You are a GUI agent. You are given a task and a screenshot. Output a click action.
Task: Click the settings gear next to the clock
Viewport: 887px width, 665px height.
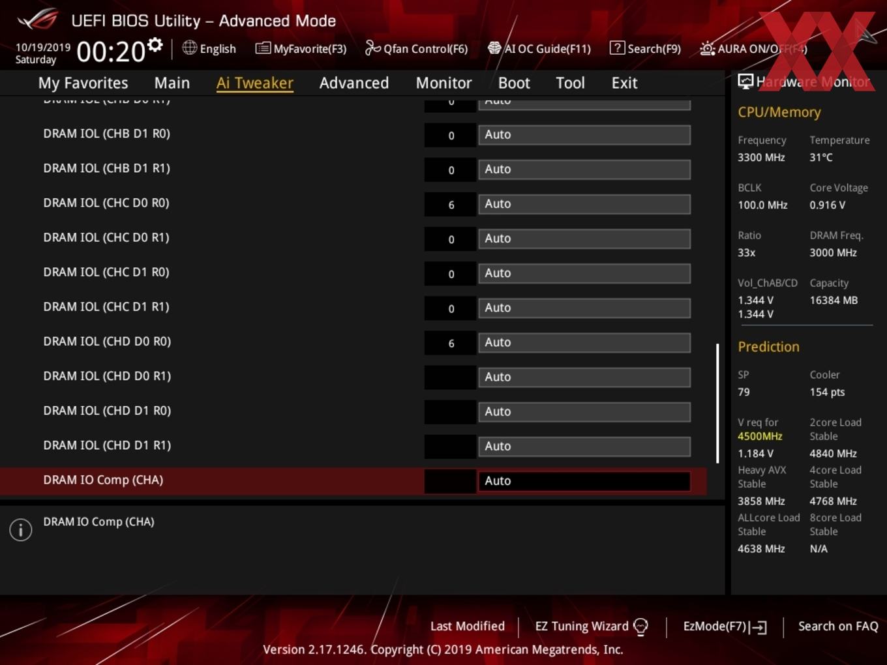click(x=155, y=45)
